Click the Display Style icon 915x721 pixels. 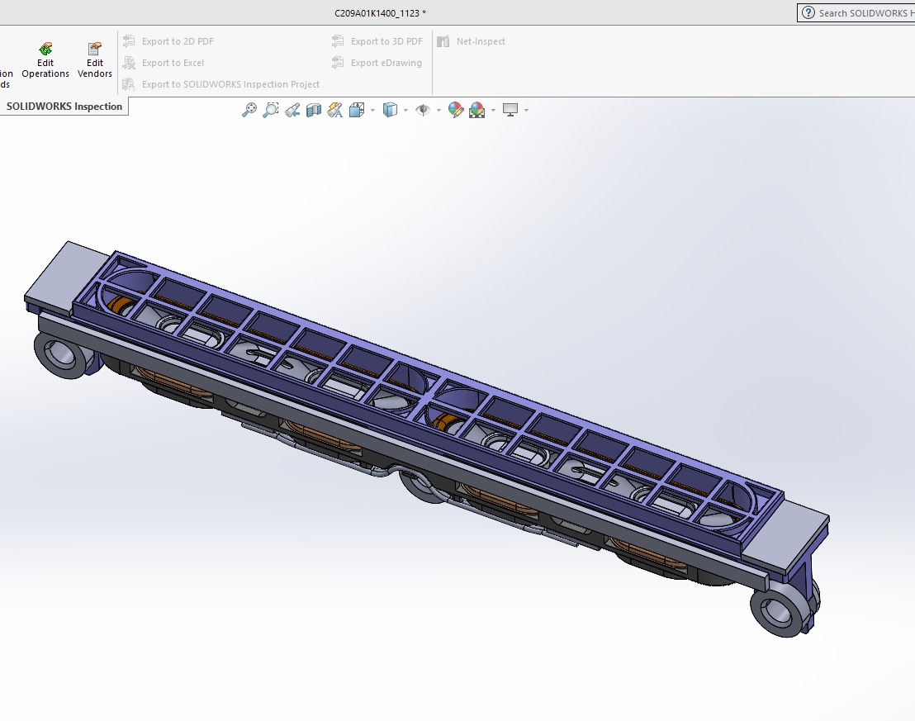tap(390, 110)
